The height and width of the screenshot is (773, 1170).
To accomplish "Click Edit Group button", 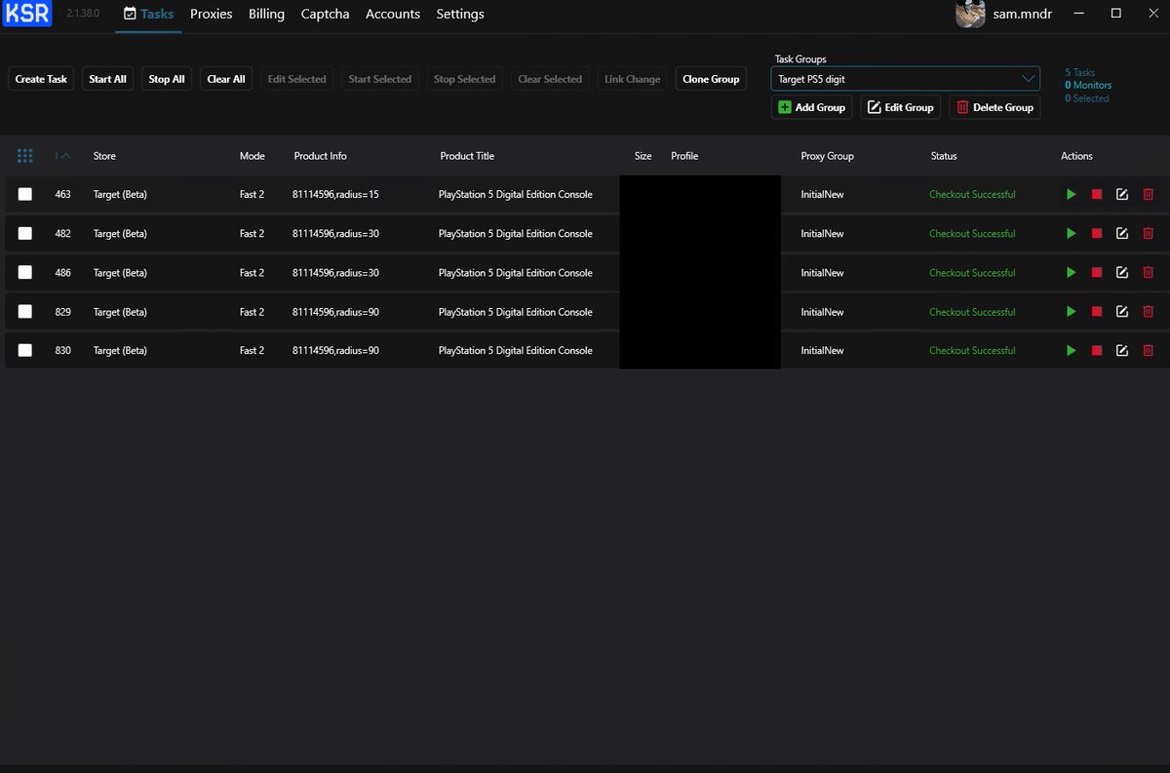I will pyautogui.click(x=900, y=107).
